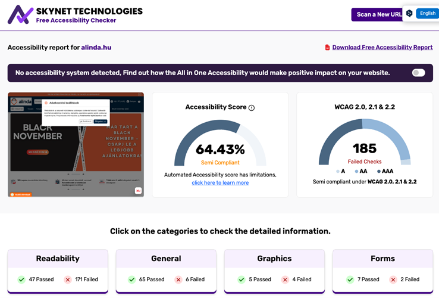This screenshot has height=298, width=439.
Task: Click the red Failed cross under Forms
Action: click(393, 280)
